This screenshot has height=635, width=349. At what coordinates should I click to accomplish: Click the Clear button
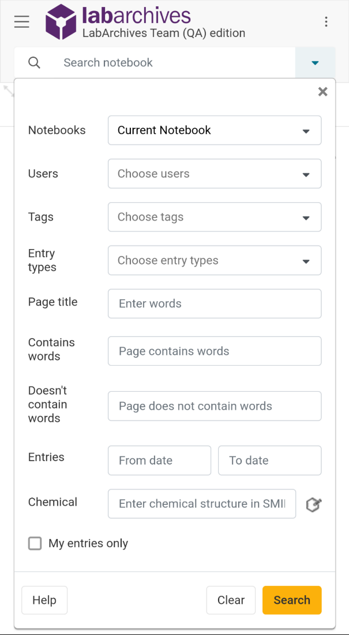[x=231, y=600]
